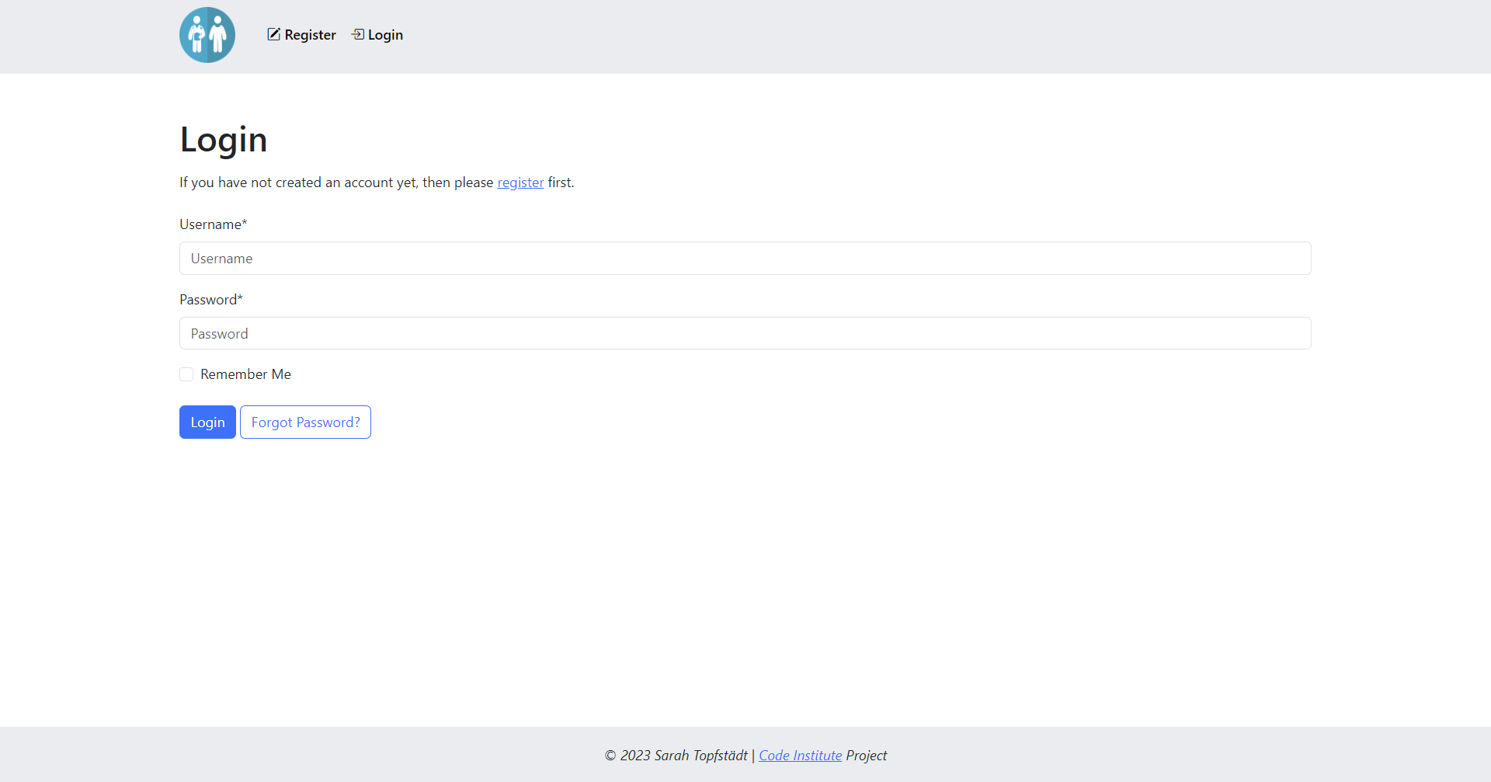Click the Login page heading
The height and width of the screenshot is (782, 1491).
(x=224, y=140)
